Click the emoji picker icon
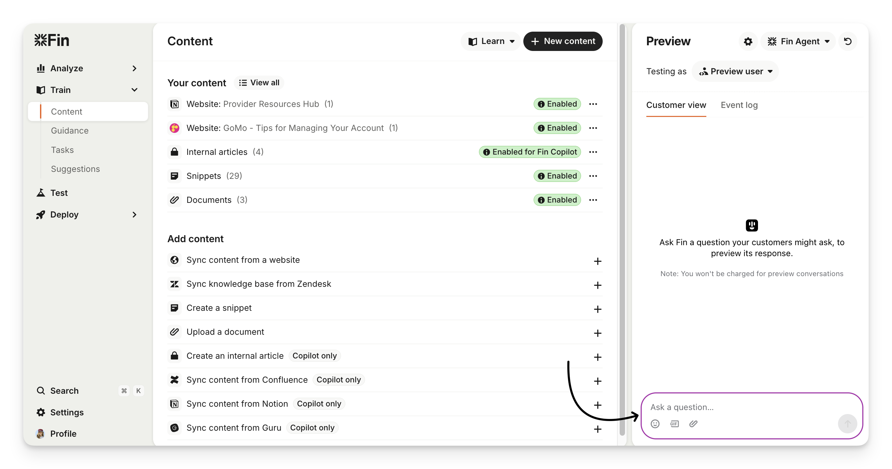The image size is (892, 469). click(655, 424)
